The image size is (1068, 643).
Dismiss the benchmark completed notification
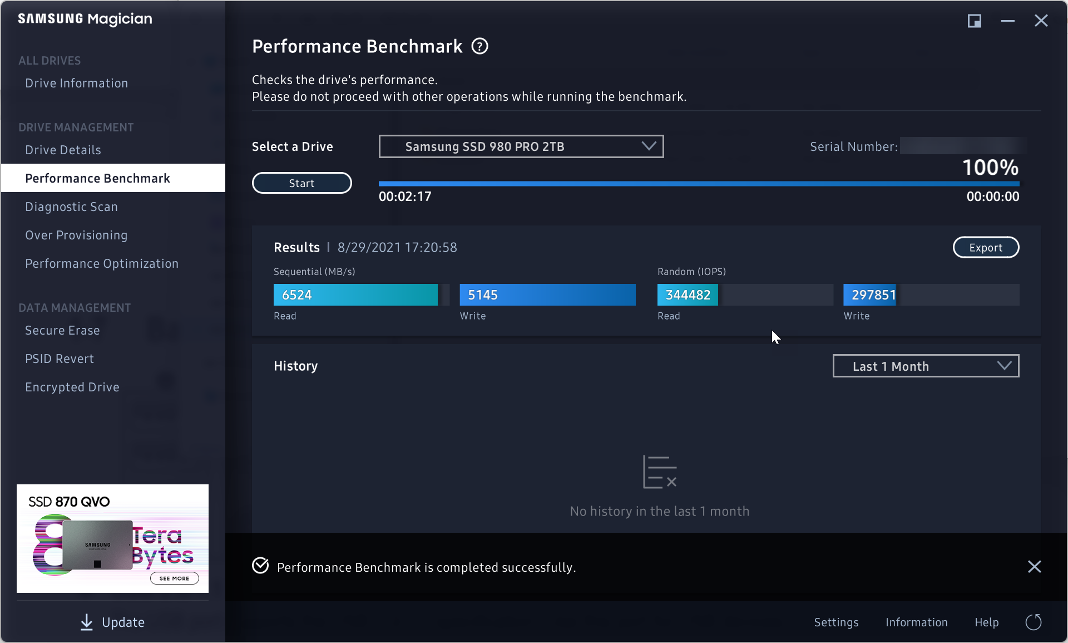pos(1034,567)
